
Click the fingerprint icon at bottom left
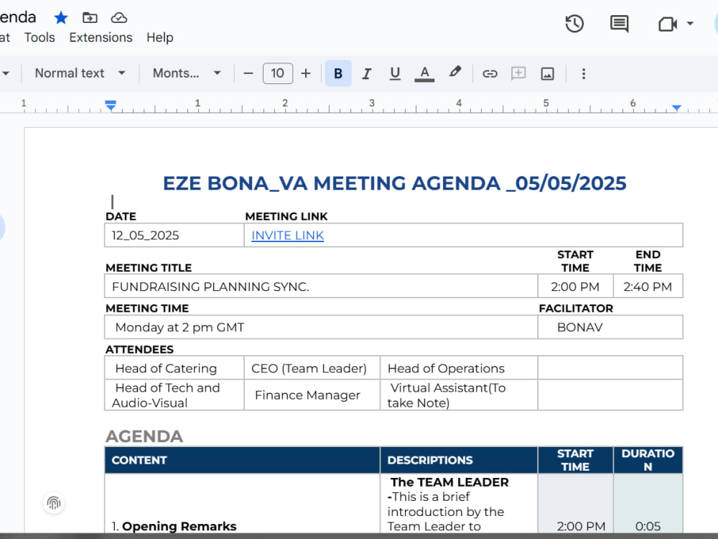click(x=54, y=503)
